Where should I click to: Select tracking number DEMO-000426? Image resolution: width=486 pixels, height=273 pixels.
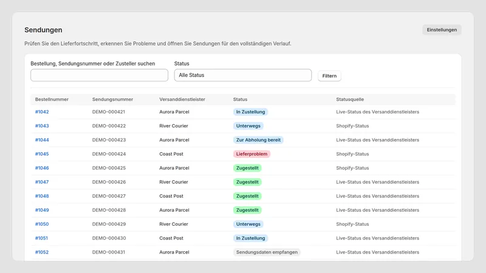pyautogui.click(x=109, y=182)
